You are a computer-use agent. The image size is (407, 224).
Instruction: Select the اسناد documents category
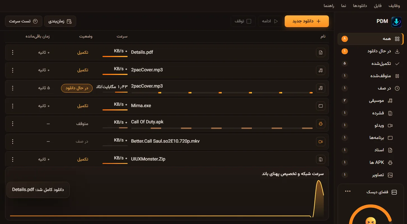[371, 150]
